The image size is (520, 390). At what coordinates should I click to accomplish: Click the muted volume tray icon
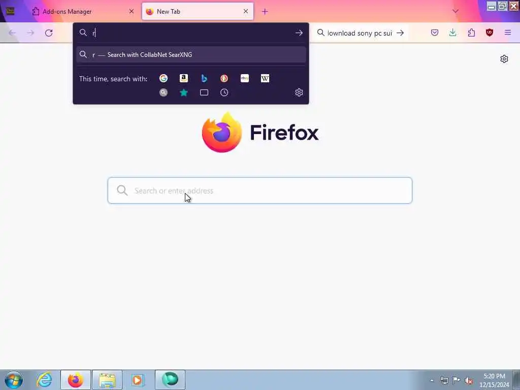(469, 380)
